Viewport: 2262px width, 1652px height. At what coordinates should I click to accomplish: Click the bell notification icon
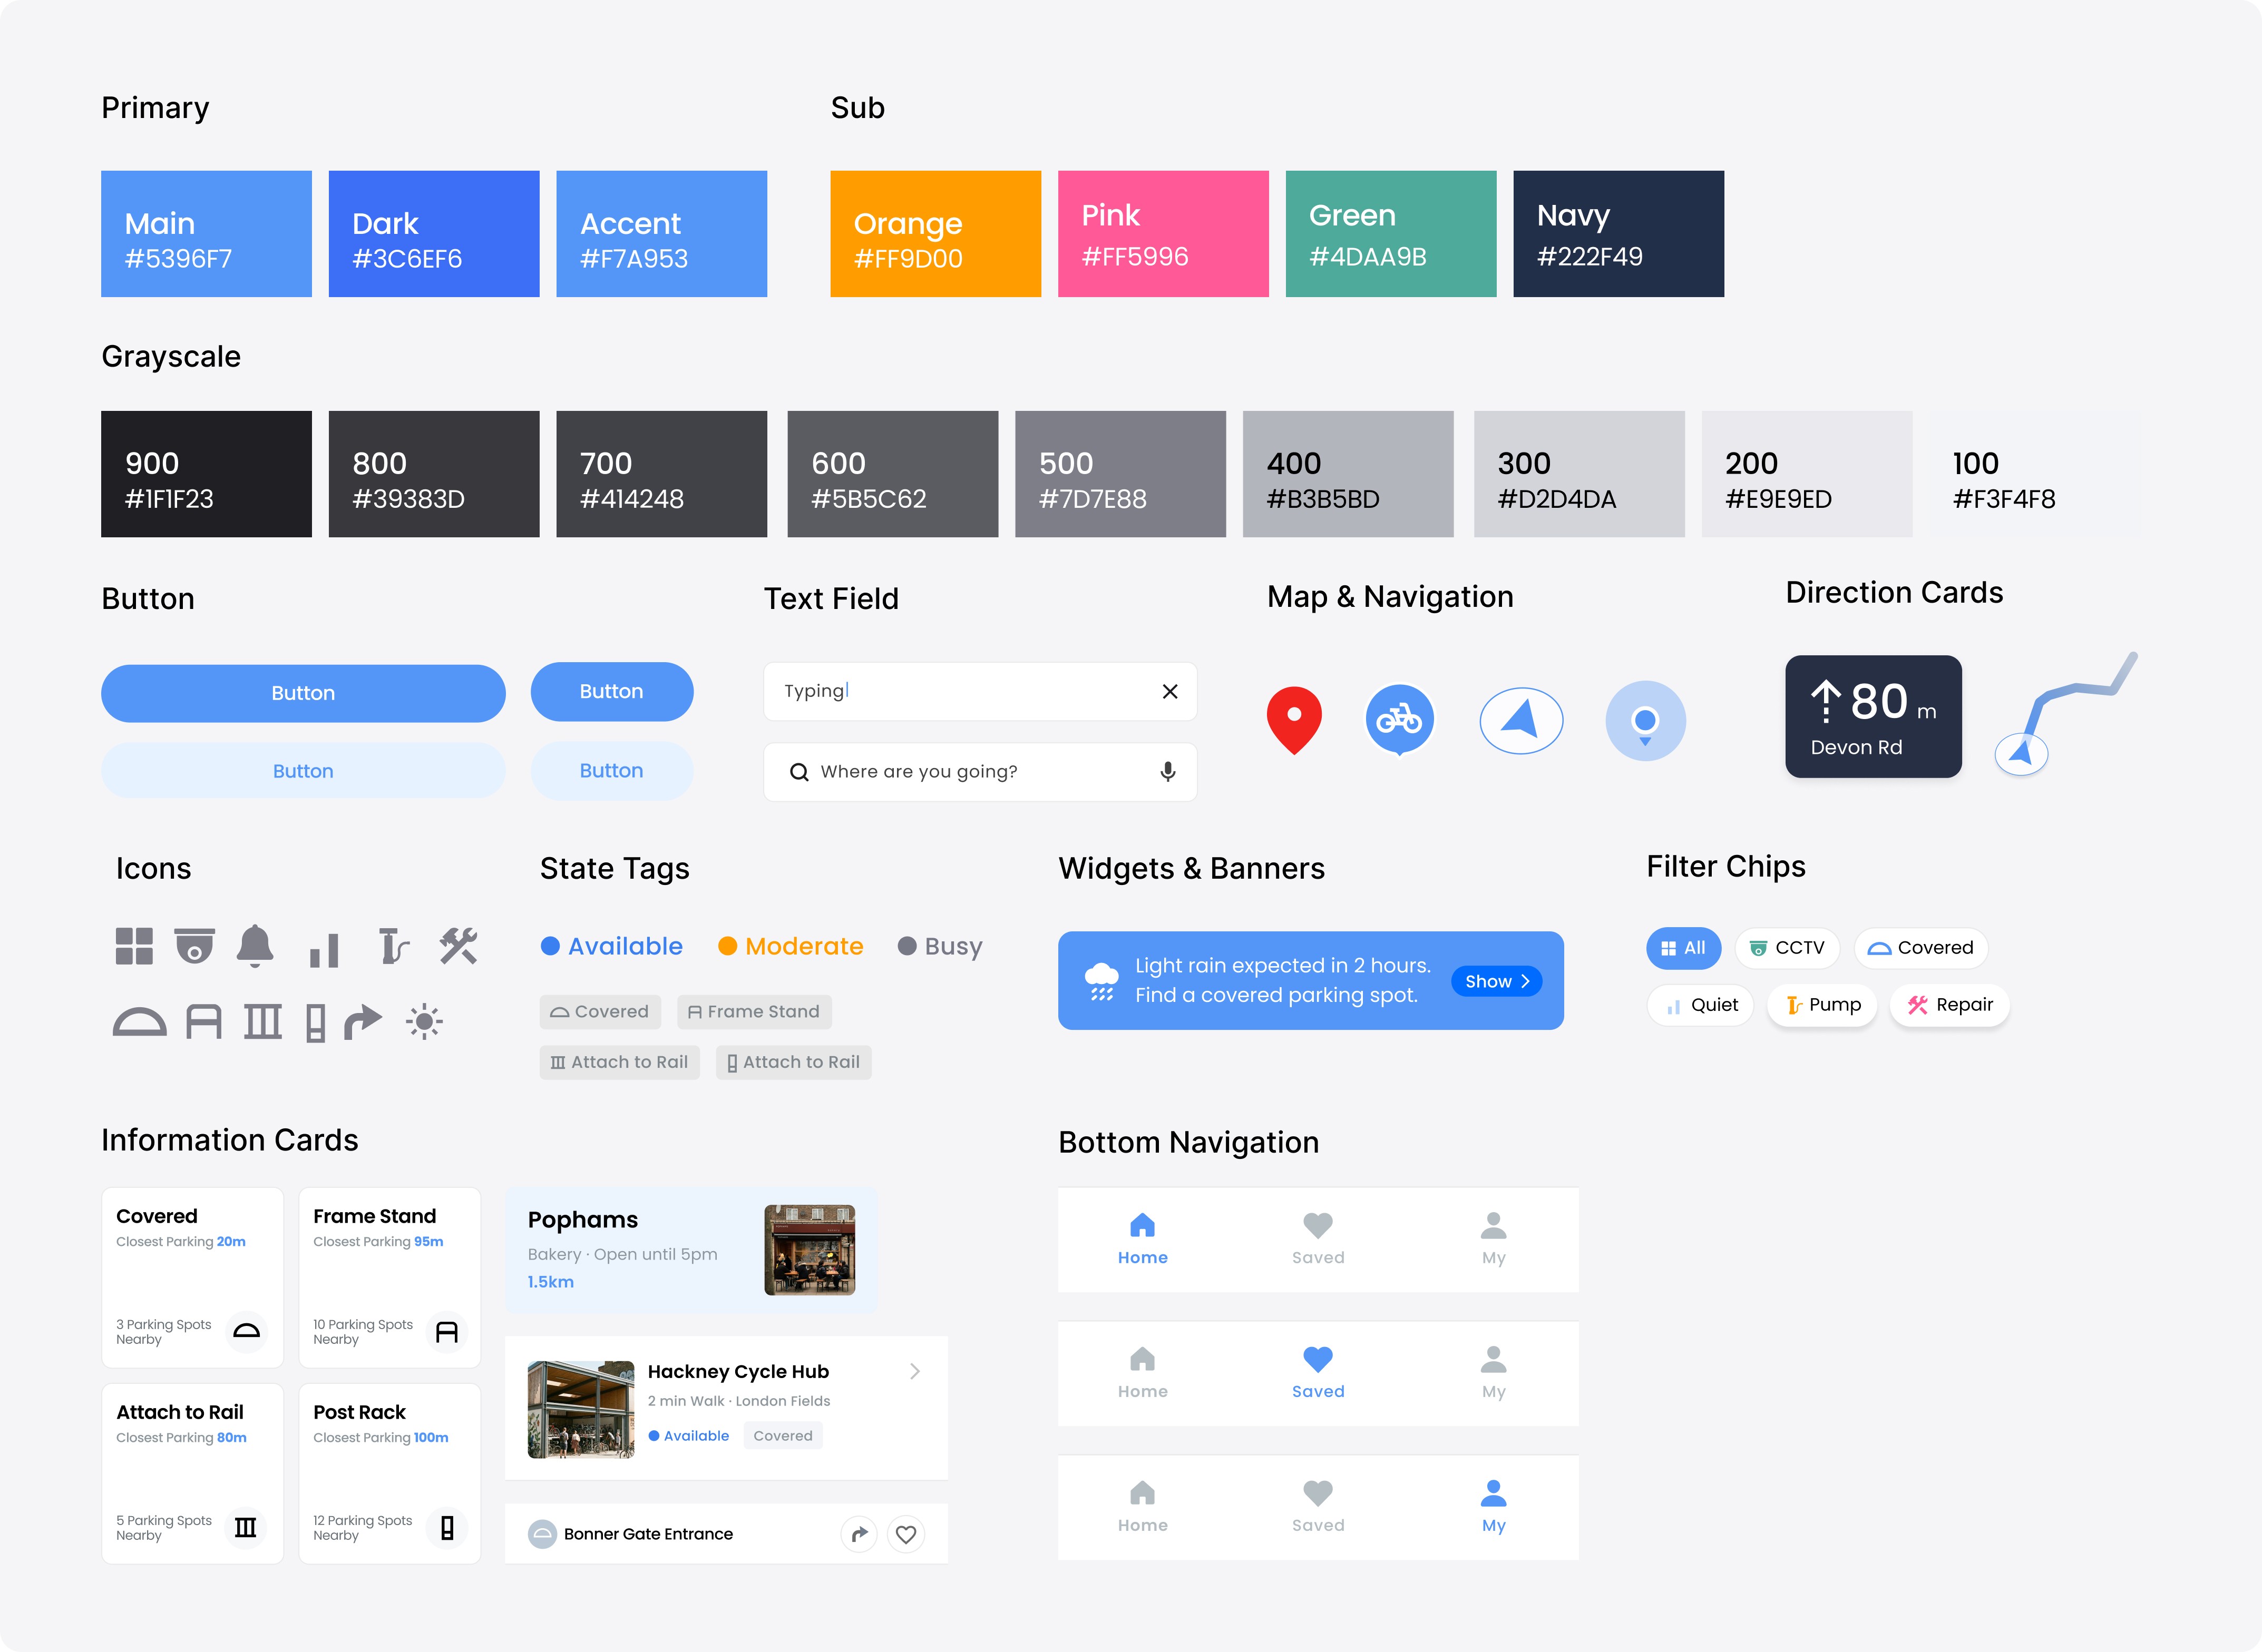coord(255,945)
